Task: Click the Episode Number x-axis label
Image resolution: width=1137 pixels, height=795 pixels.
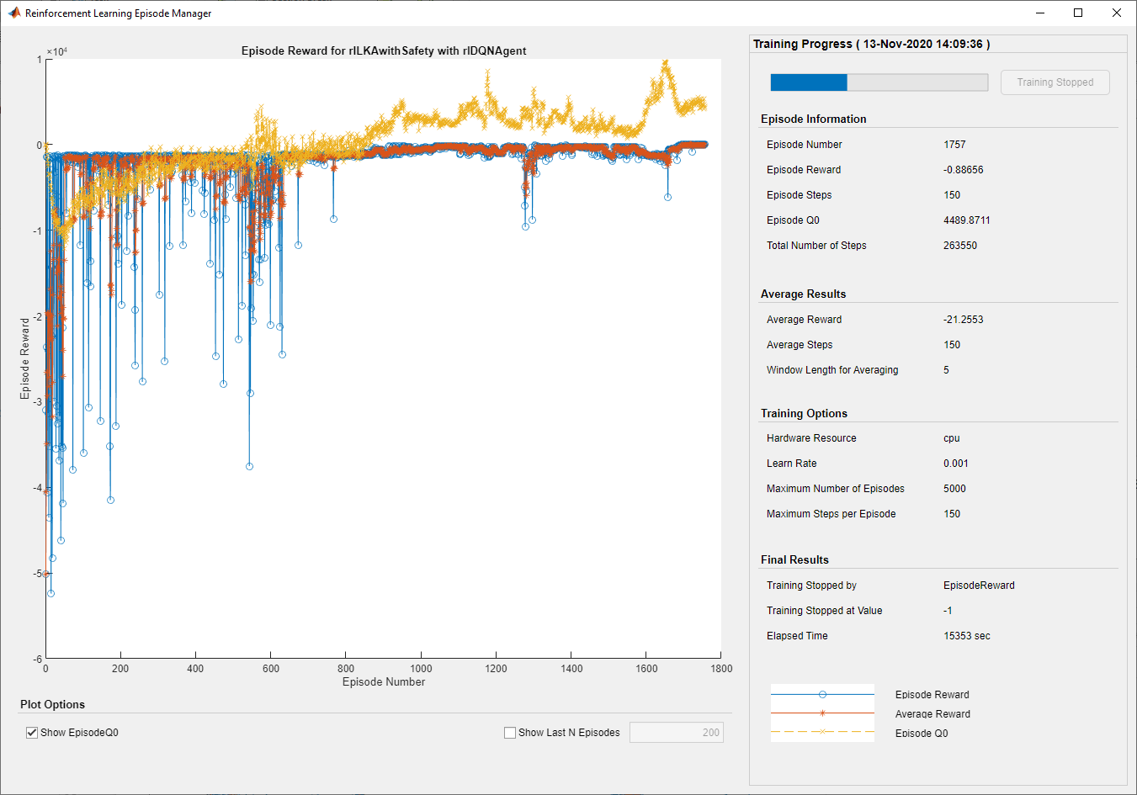Action: [384, 682]
